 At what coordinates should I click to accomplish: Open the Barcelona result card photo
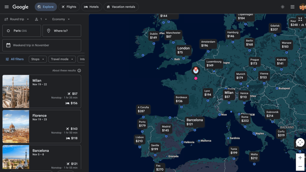(x=16, y=157)
